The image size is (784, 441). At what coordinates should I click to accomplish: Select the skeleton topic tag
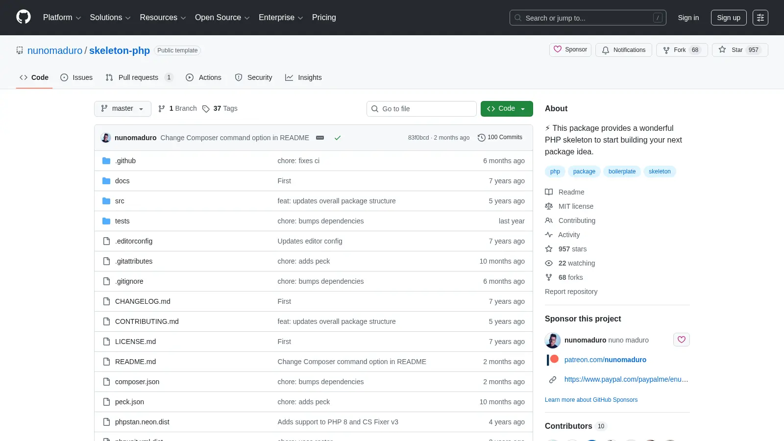660,171
